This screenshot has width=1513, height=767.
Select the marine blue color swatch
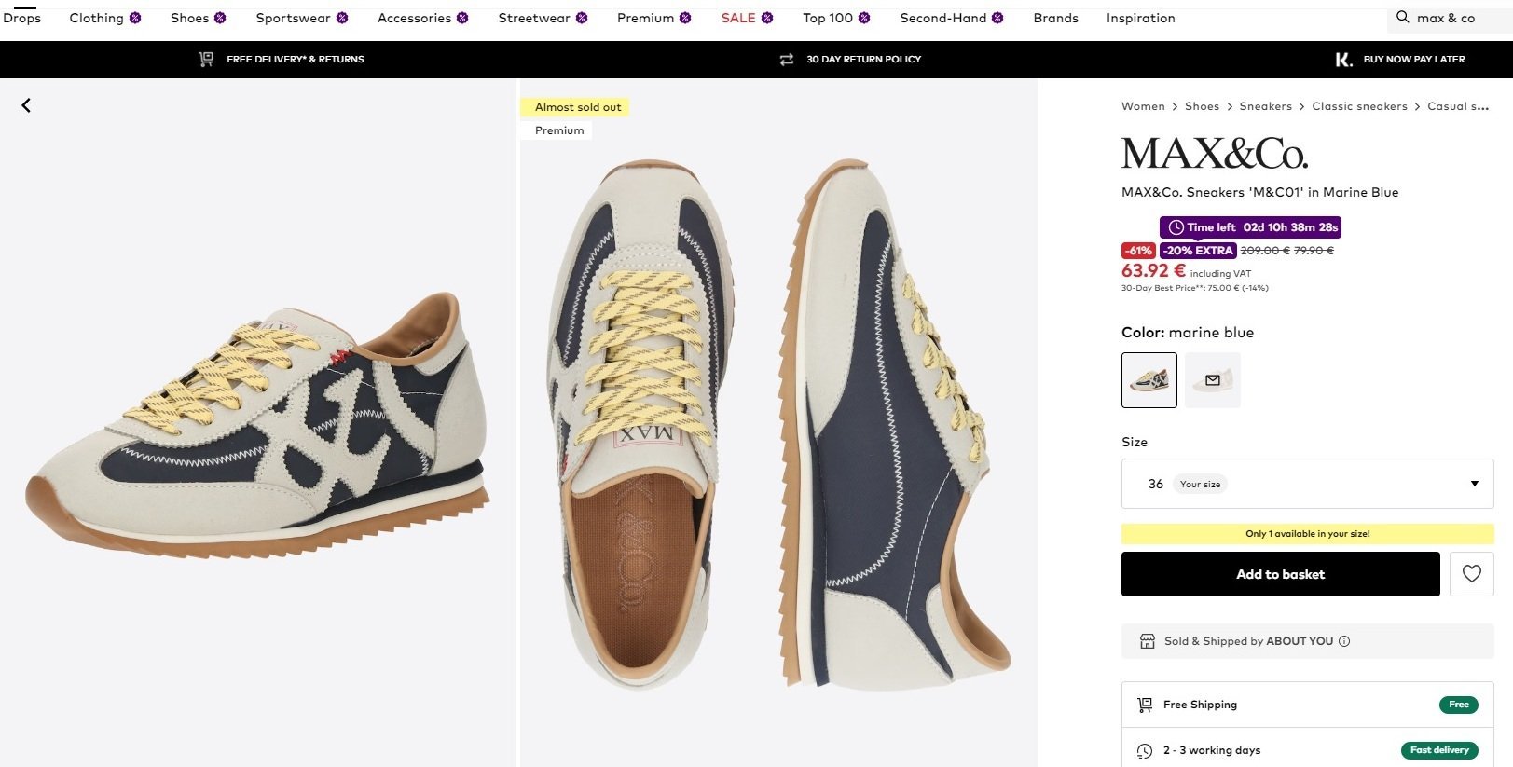[1149, 380]
